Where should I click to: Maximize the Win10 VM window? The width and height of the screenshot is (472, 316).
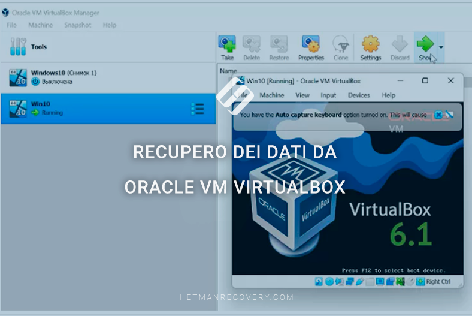click(425, 81)
